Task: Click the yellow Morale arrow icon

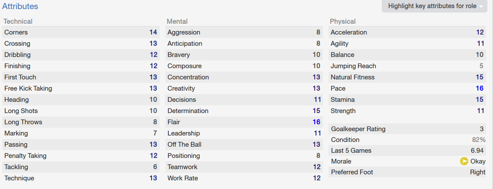Action: point(464,161)
